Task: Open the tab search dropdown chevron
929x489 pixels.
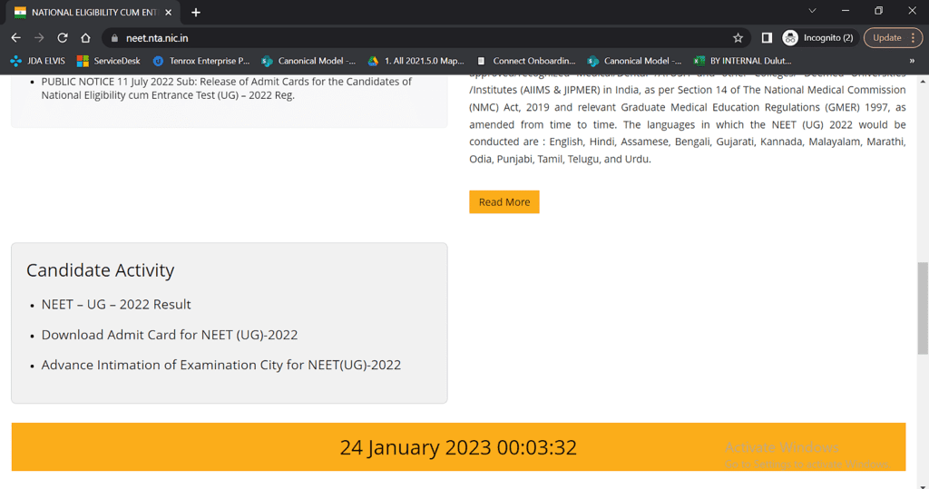Action: pyautogui.click(x=812, y=11)
